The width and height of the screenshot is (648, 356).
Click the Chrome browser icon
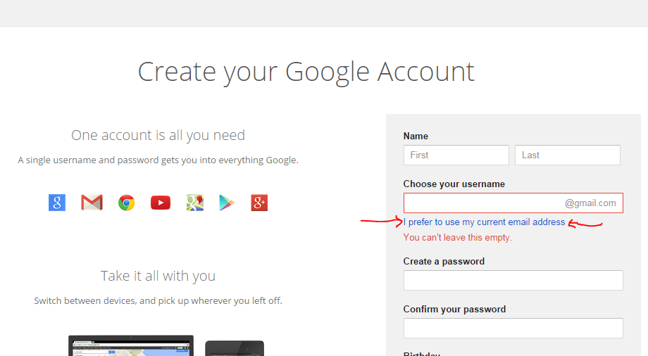coord(127,203)
